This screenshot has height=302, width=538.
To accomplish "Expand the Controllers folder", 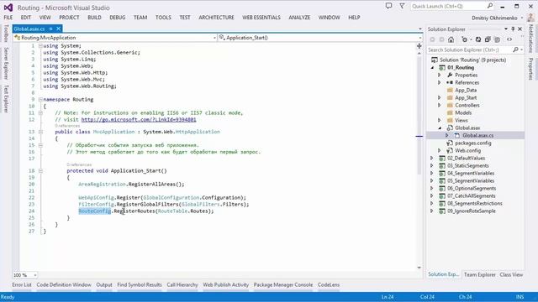I will click(439, 105).
